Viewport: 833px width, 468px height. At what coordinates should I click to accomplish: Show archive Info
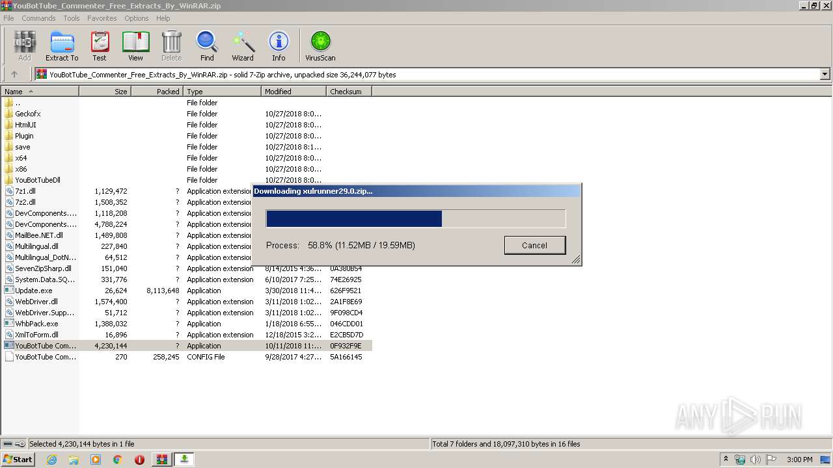[279, 46]
